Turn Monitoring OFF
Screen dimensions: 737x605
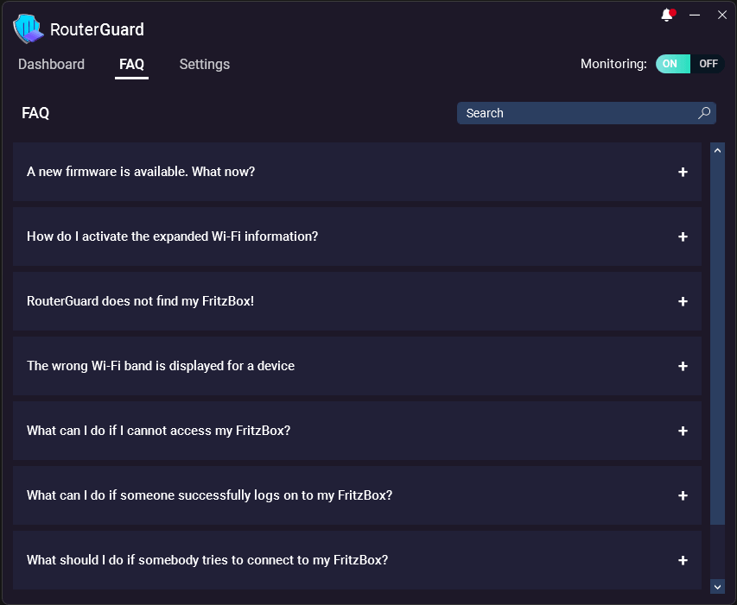708,64
